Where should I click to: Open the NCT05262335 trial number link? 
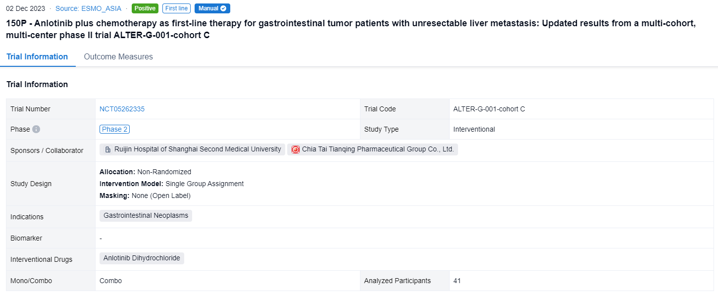pos(122,109)
